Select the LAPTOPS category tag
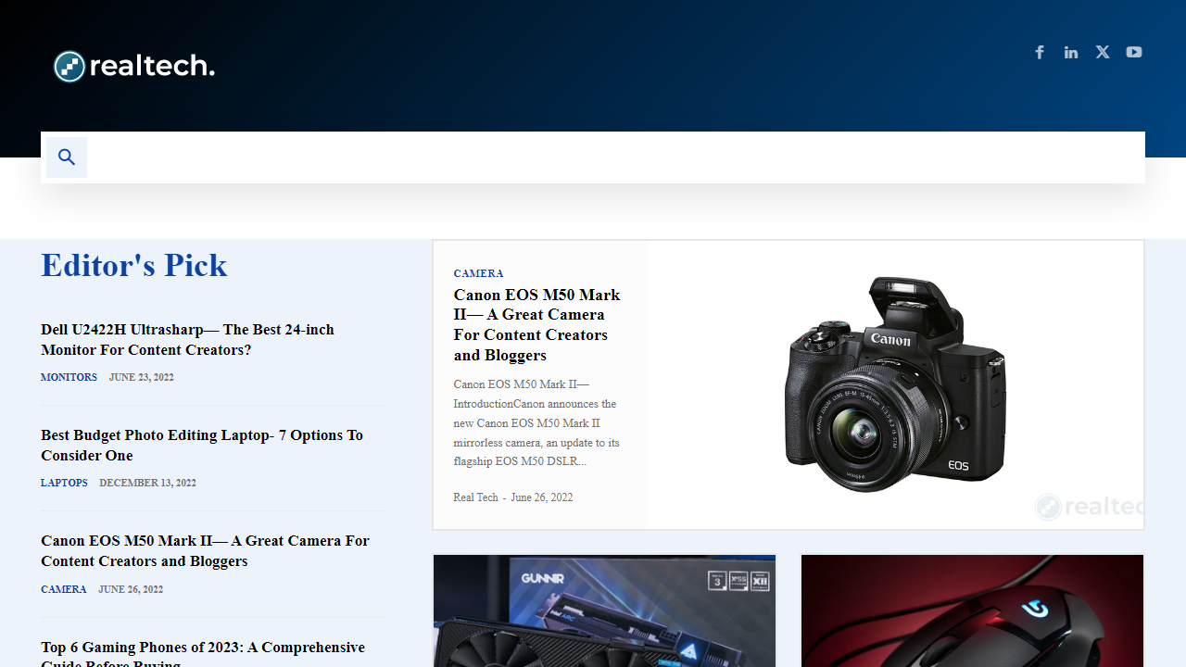 point(64,483)
